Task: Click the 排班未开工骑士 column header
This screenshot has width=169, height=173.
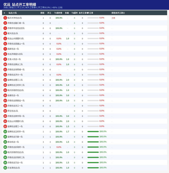Action: click(x=118, y=13)
